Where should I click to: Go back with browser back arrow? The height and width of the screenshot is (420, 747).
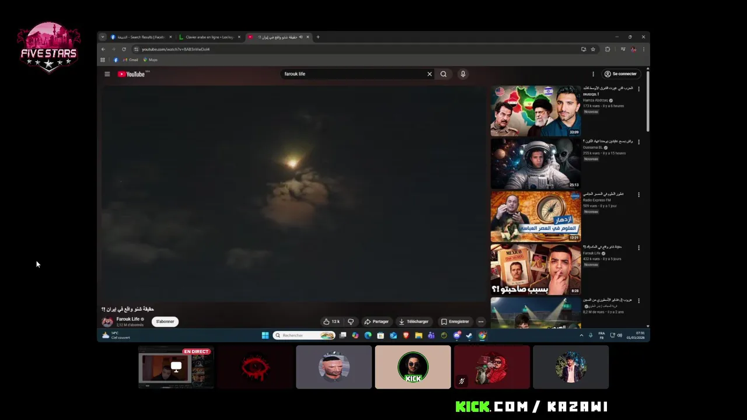point(103,49)
